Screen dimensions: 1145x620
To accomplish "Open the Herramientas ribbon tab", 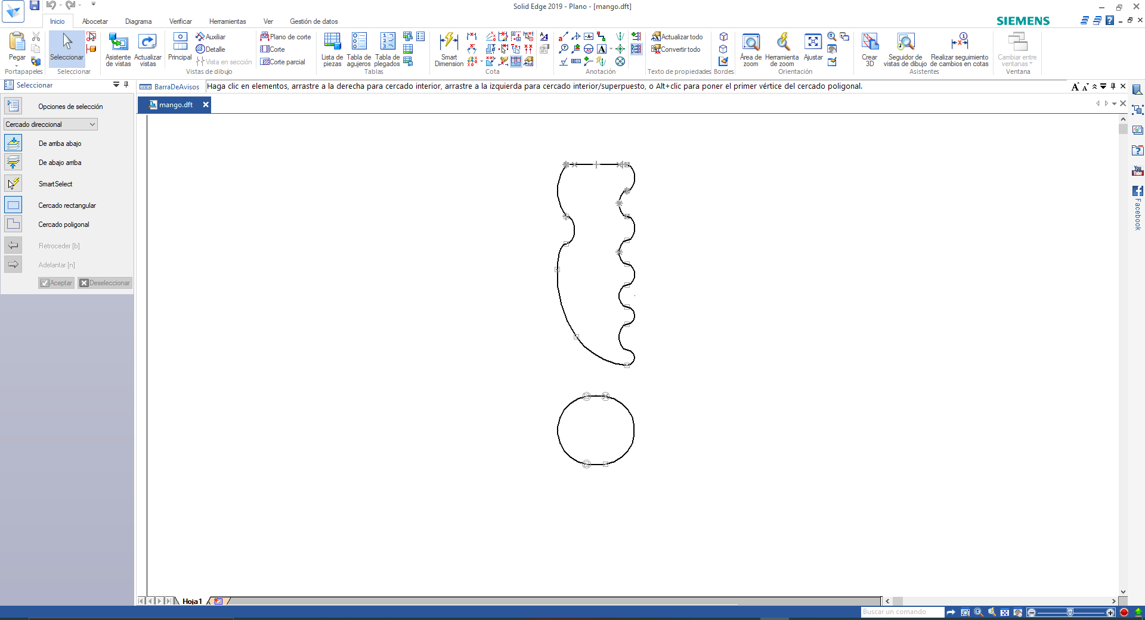I will (x=228, y=21).
